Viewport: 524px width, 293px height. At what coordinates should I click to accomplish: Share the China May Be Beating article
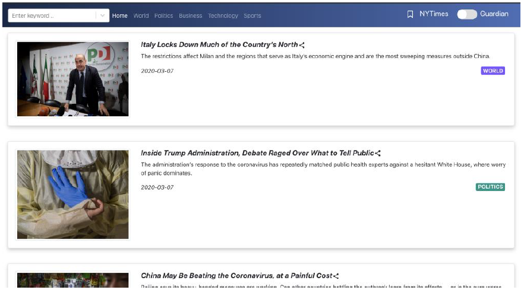(336, 276)
